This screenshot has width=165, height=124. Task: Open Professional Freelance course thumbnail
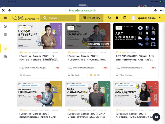40,94
